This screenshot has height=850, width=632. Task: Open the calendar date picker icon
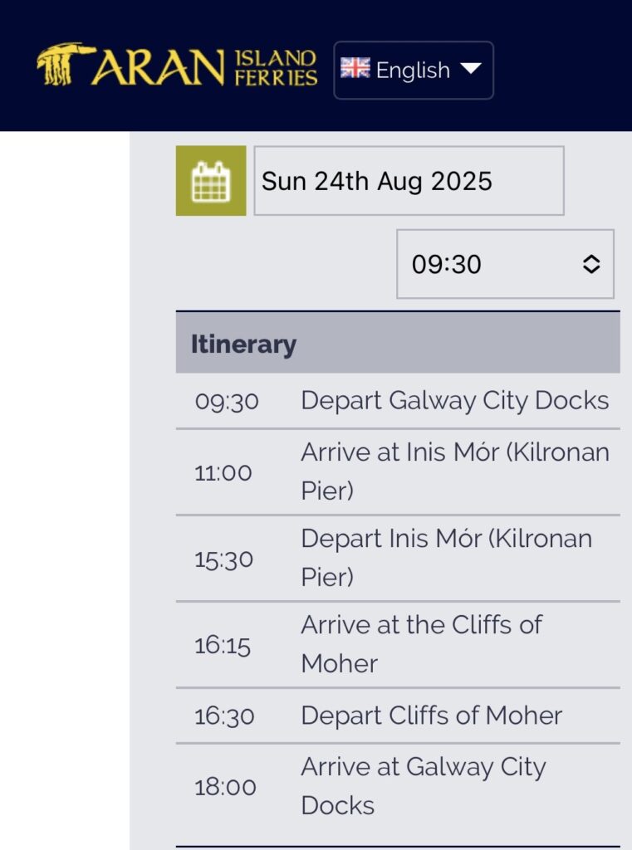tap(211, 181)
